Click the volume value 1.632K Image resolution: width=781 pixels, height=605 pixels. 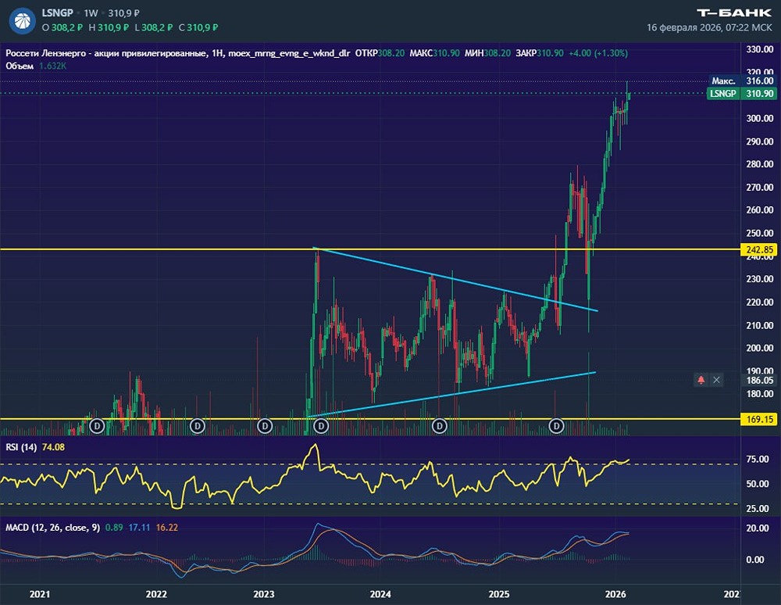(53, 66)
